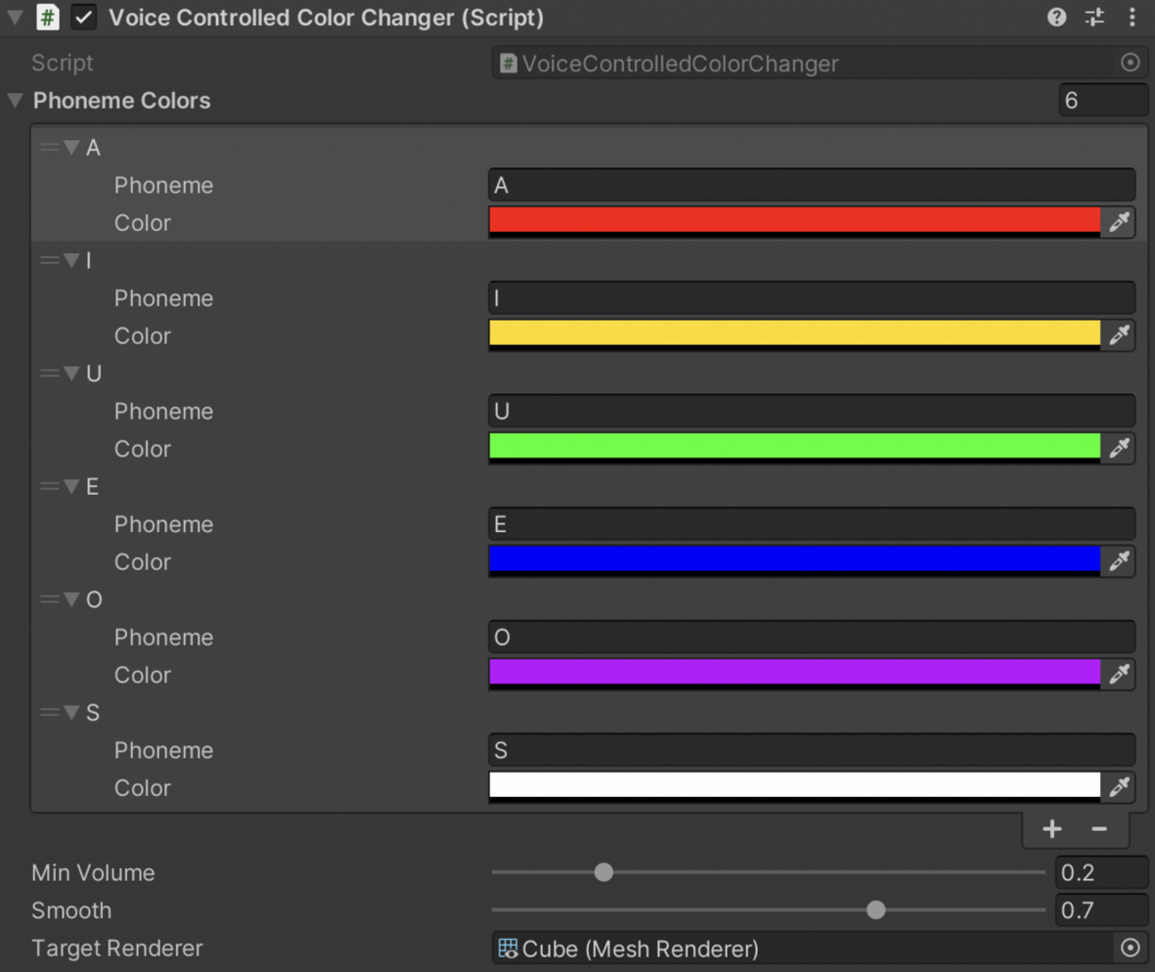Screen dimensions: 1155x972
Task: Open the component help reference icon
Action: [1056, 17]
